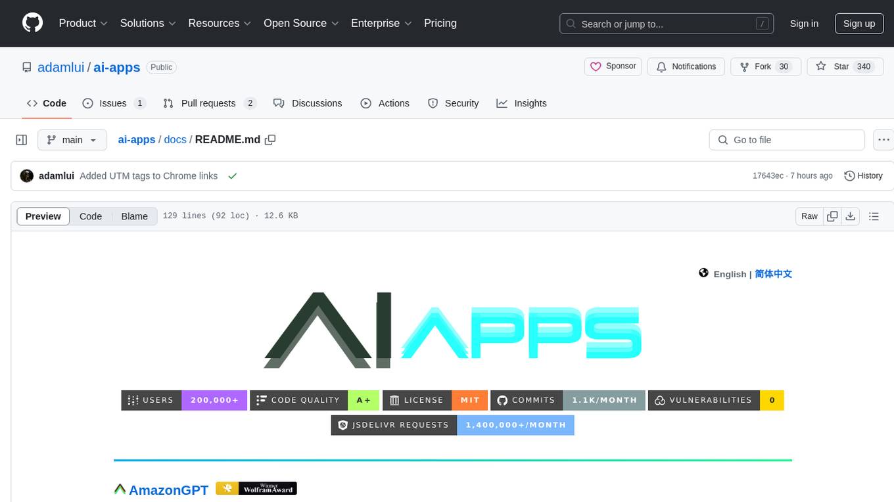Focus the Go to file field
The width and height of the screenshot is (894, 502).
(x=787, y=140)
